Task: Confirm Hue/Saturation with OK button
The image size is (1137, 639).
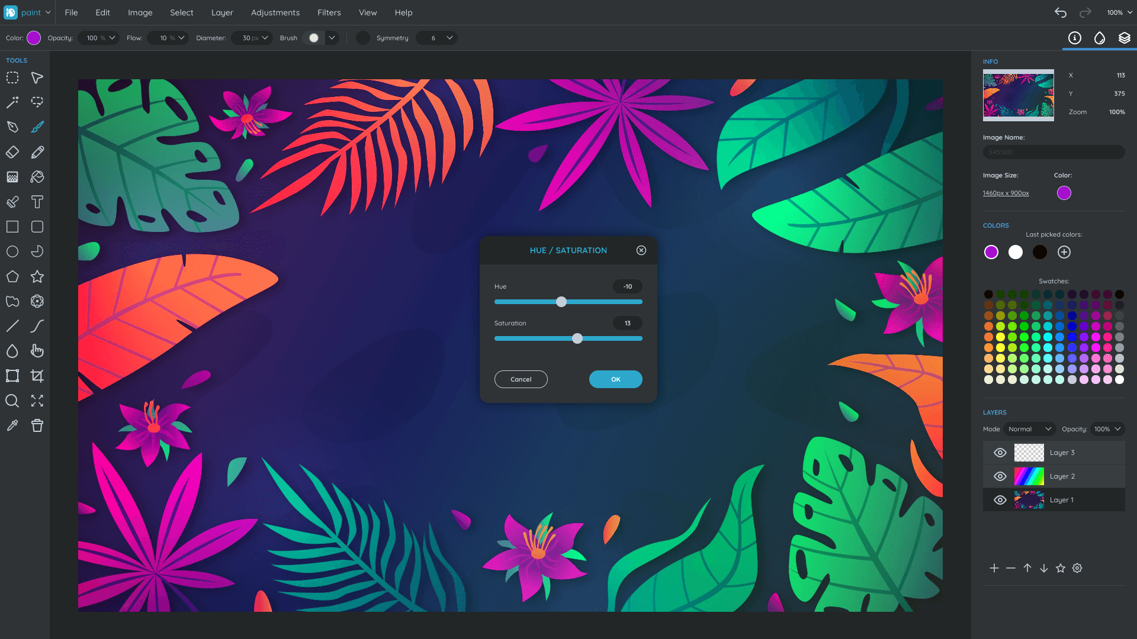Action: 615,379
